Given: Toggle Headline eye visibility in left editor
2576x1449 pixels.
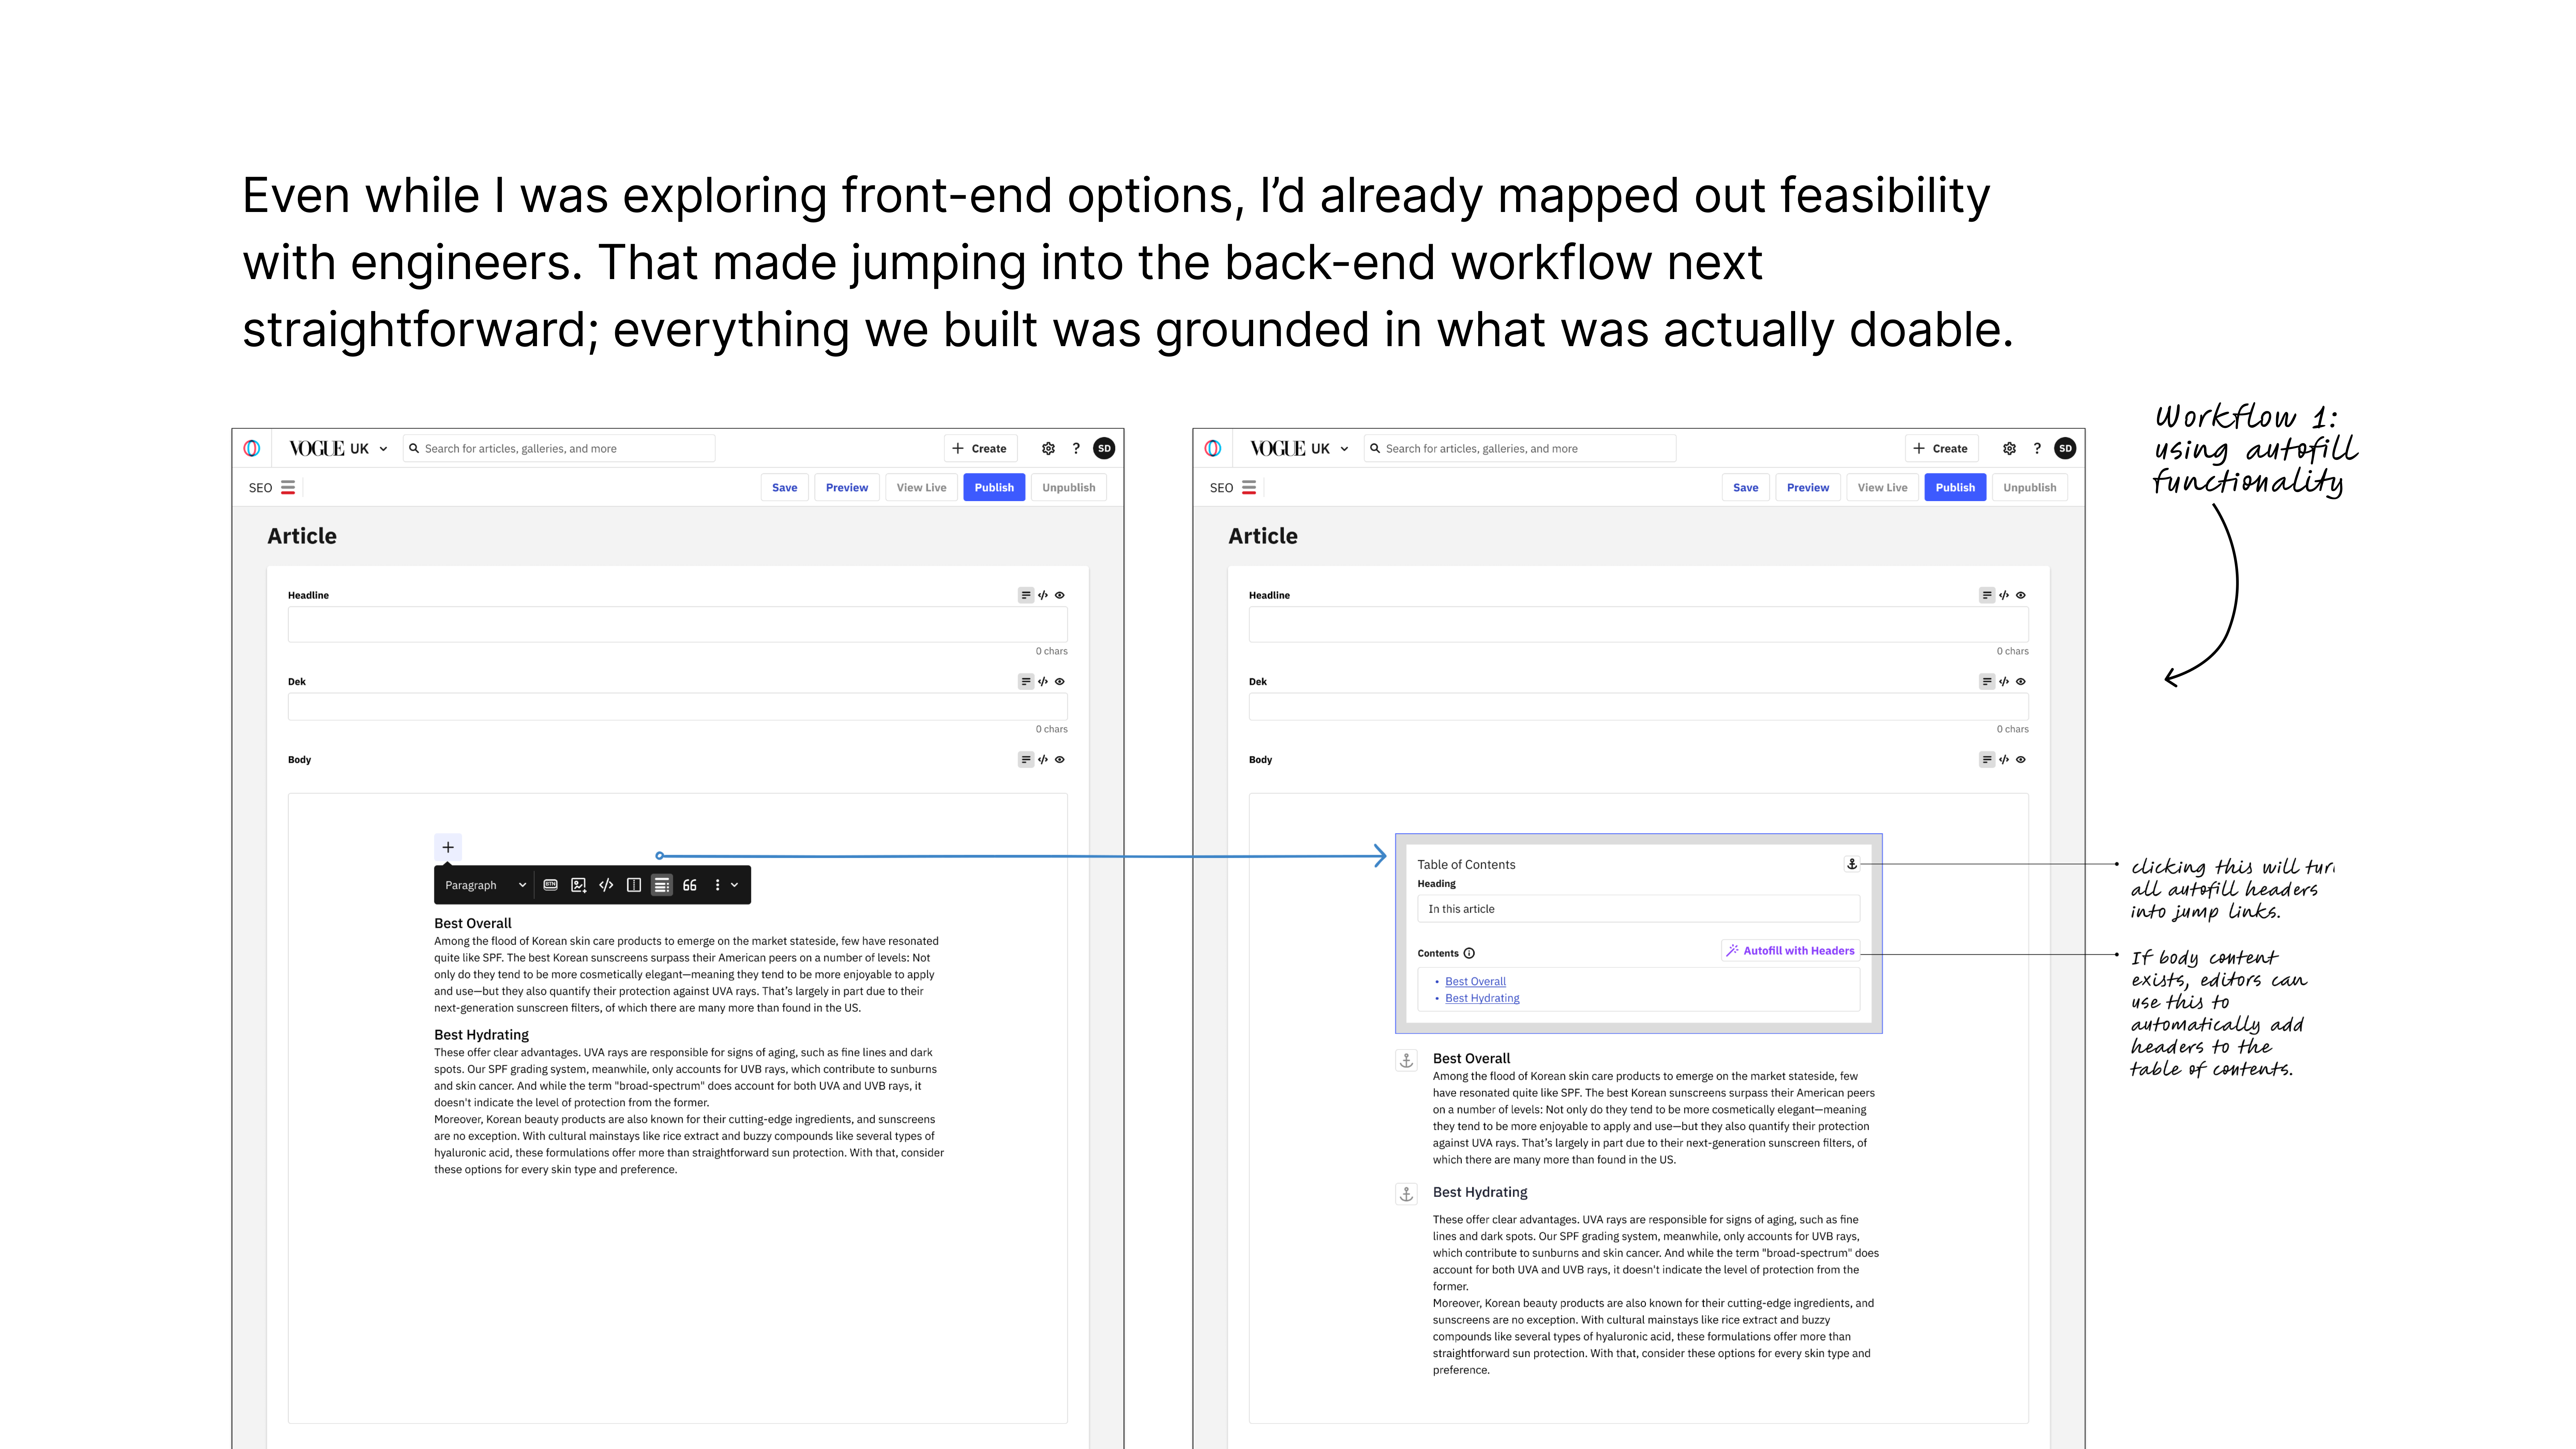Looking at the screenshot, I should 1060,595.
